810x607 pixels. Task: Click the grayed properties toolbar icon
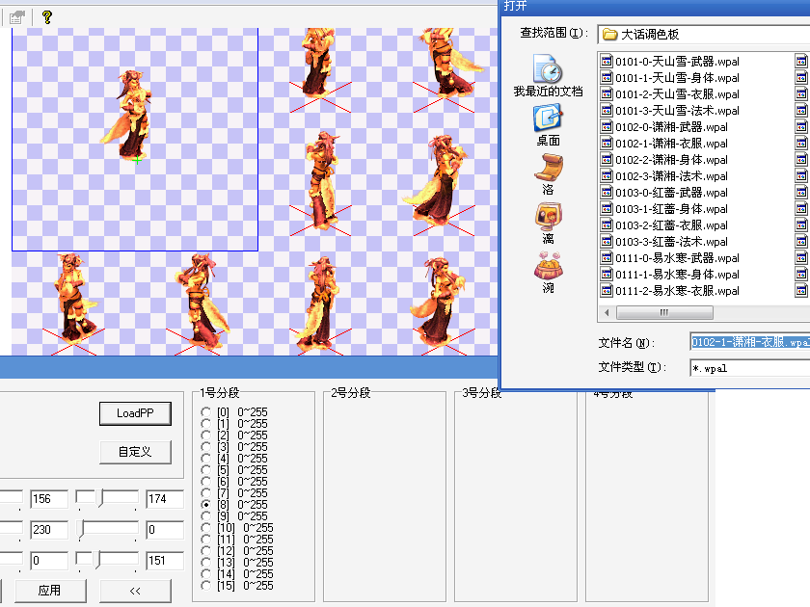coord(17,17)
